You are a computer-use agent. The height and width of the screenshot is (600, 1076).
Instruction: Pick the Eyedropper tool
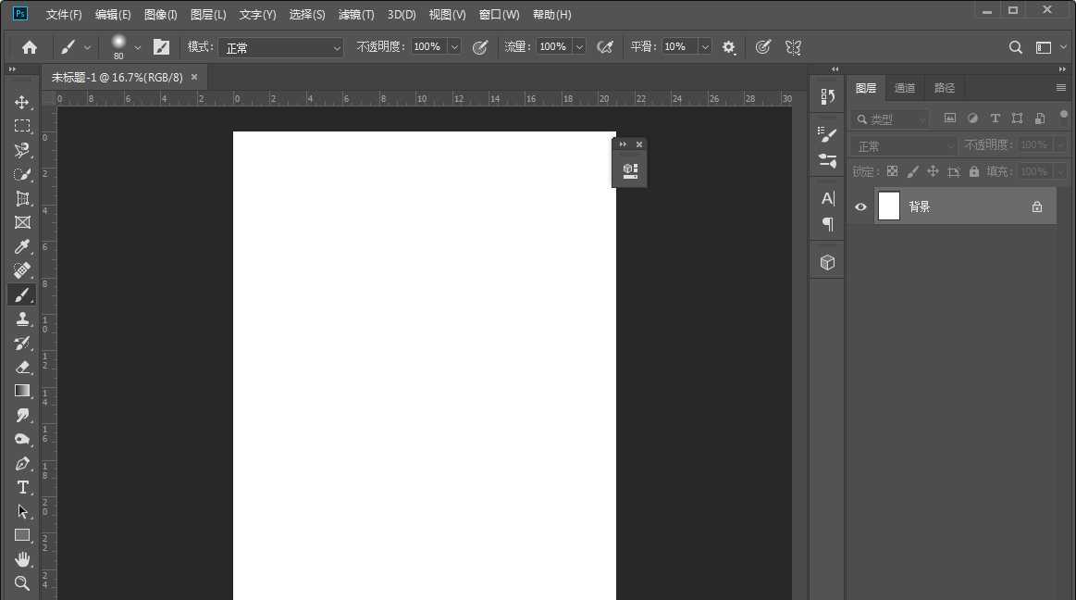22,246
